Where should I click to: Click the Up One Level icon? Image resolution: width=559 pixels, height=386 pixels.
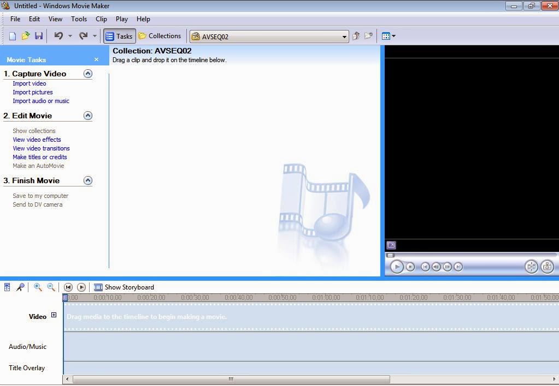tap(356, 36)
